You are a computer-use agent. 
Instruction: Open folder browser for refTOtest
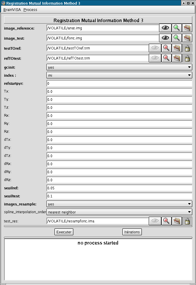point(177,58)
